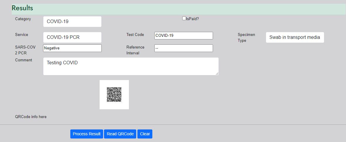Click the IsPaid? label text
The height and width of the screenshot is (142, 346).
(x=192, y=19)
